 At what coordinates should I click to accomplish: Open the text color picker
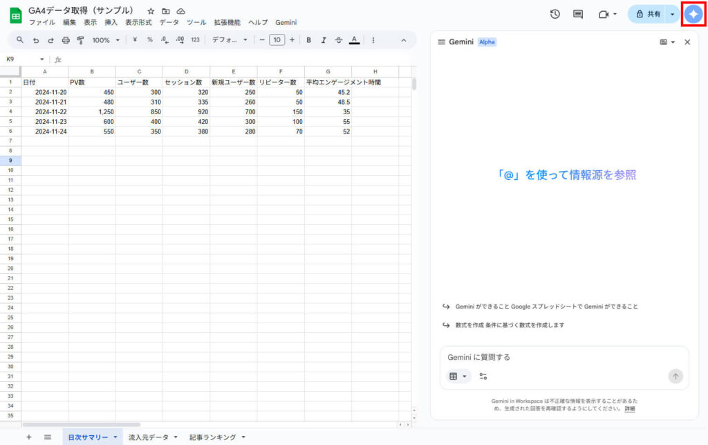click(x=354, y=39)
